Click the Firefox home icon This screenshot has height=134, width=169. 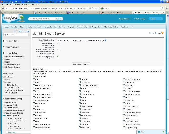coord(167,8)
